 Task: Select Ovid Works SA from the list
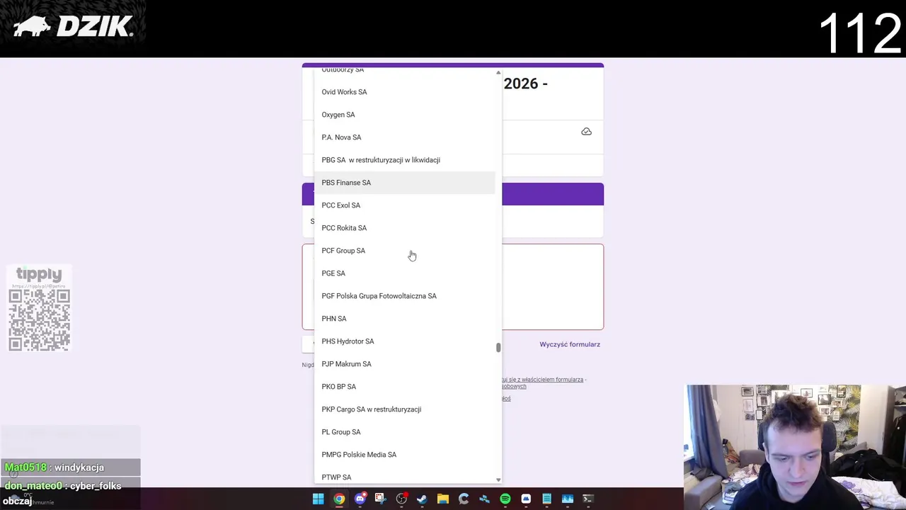(404, 92)
